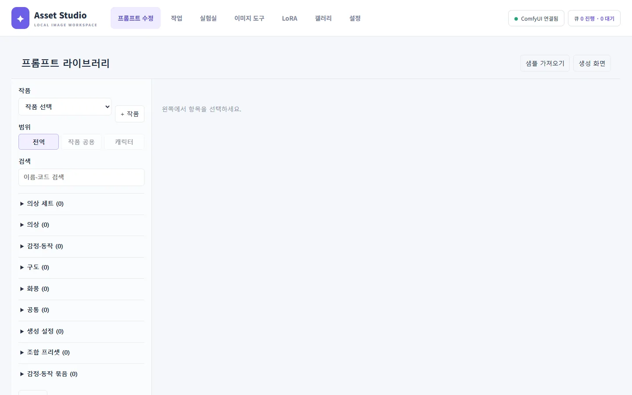Expand the 구도 (0) section

(x=81, y=267)
